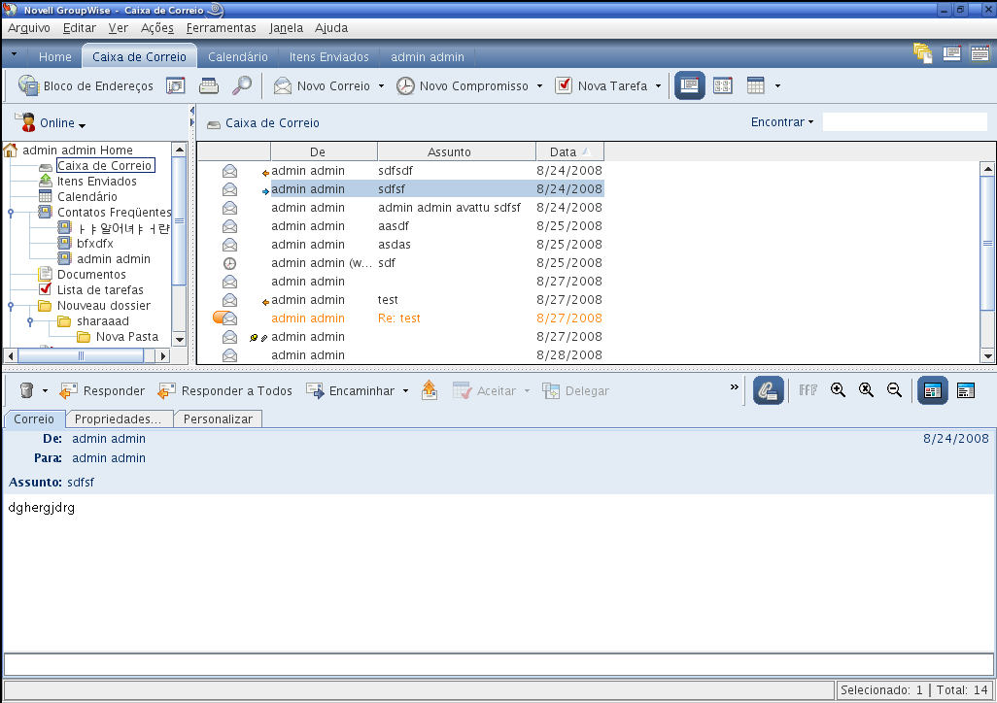Zoom out the message preview with magnifier minus

894,389
